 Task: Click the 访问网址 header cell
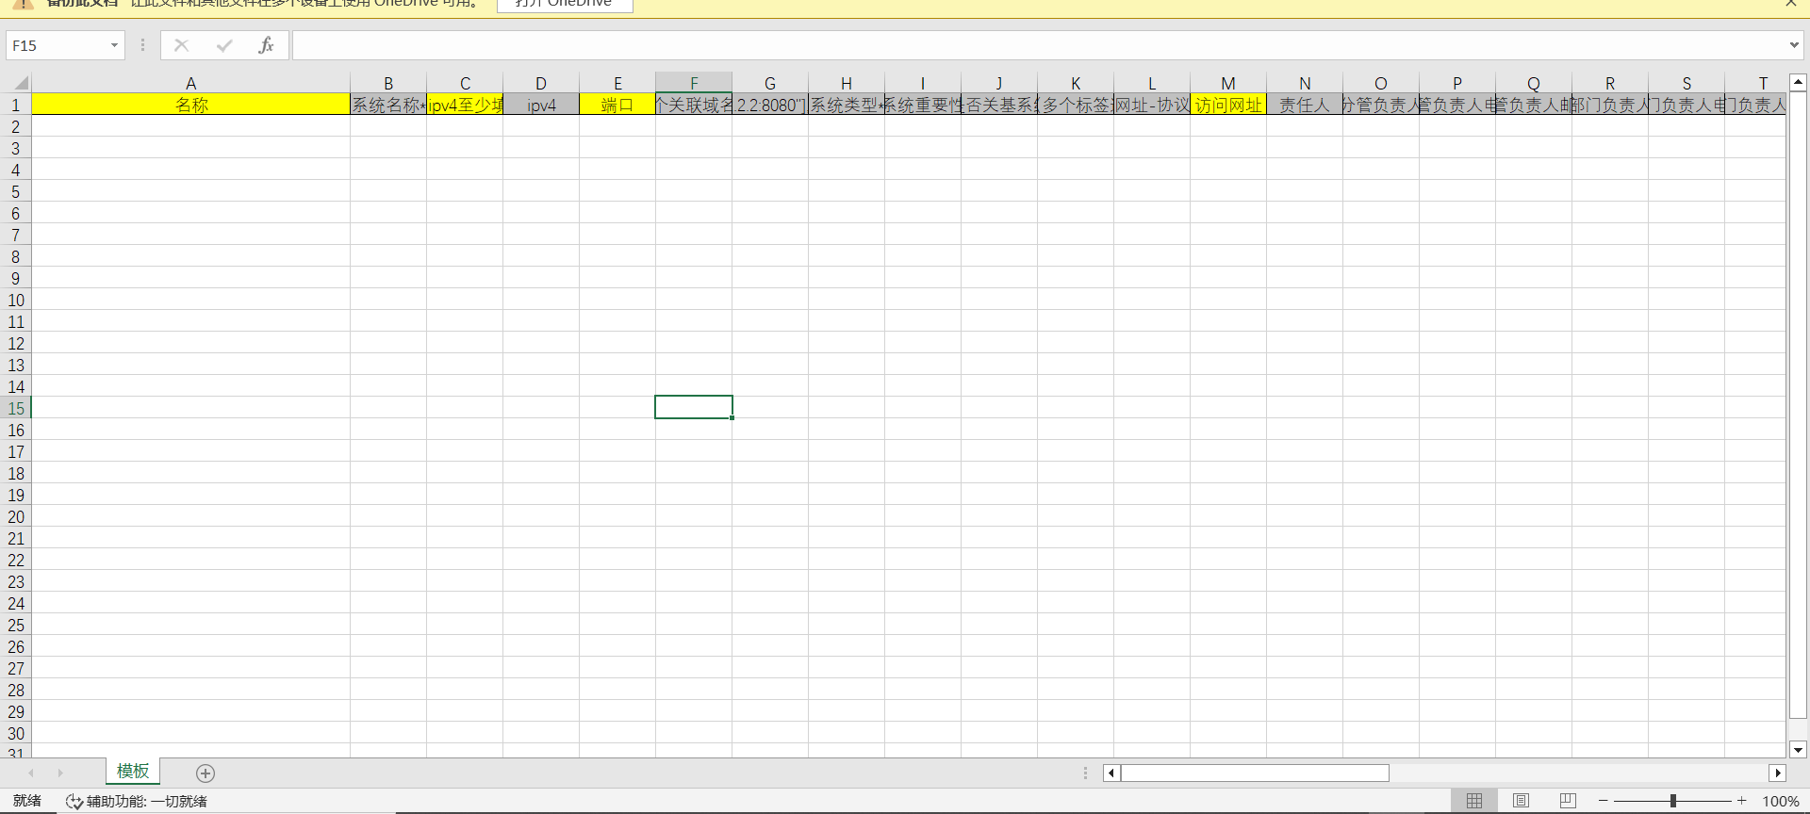click(x=1227, y=105)
